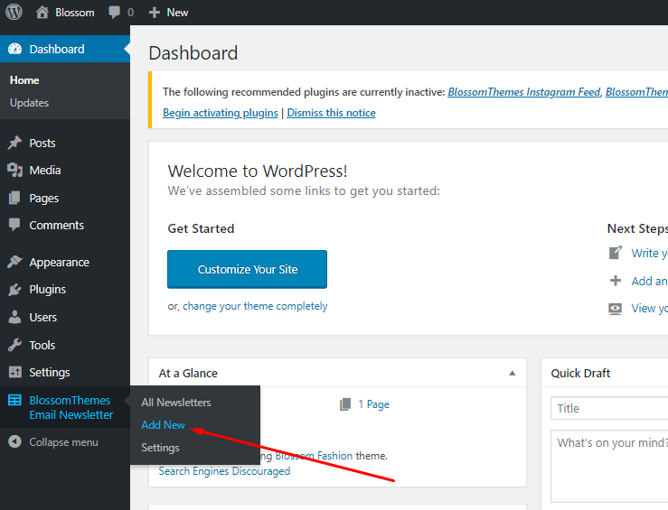Open the comments bubble in admin bar
Image resolution: width=668 pixels, height=510 pixels.
[114, 13]
